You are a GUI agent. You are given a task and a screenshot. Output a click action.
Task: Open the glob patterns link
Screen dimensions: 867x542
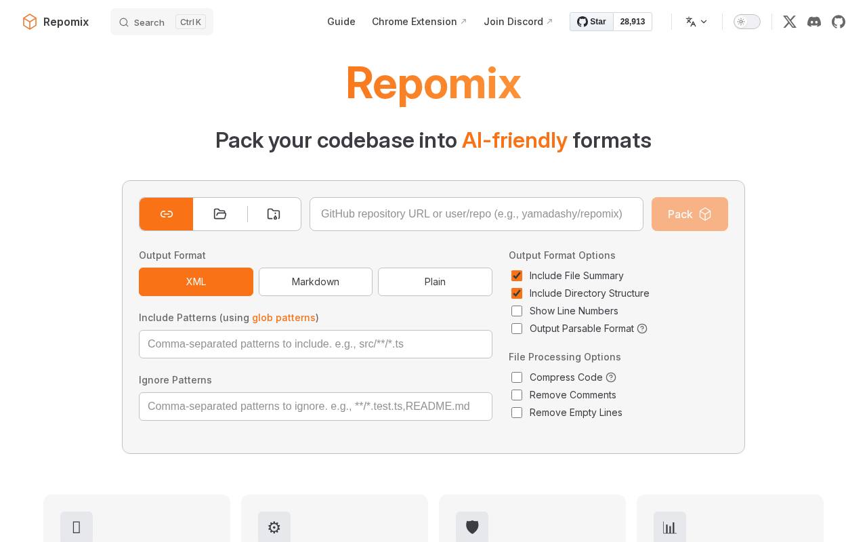[x=284, y=318]
